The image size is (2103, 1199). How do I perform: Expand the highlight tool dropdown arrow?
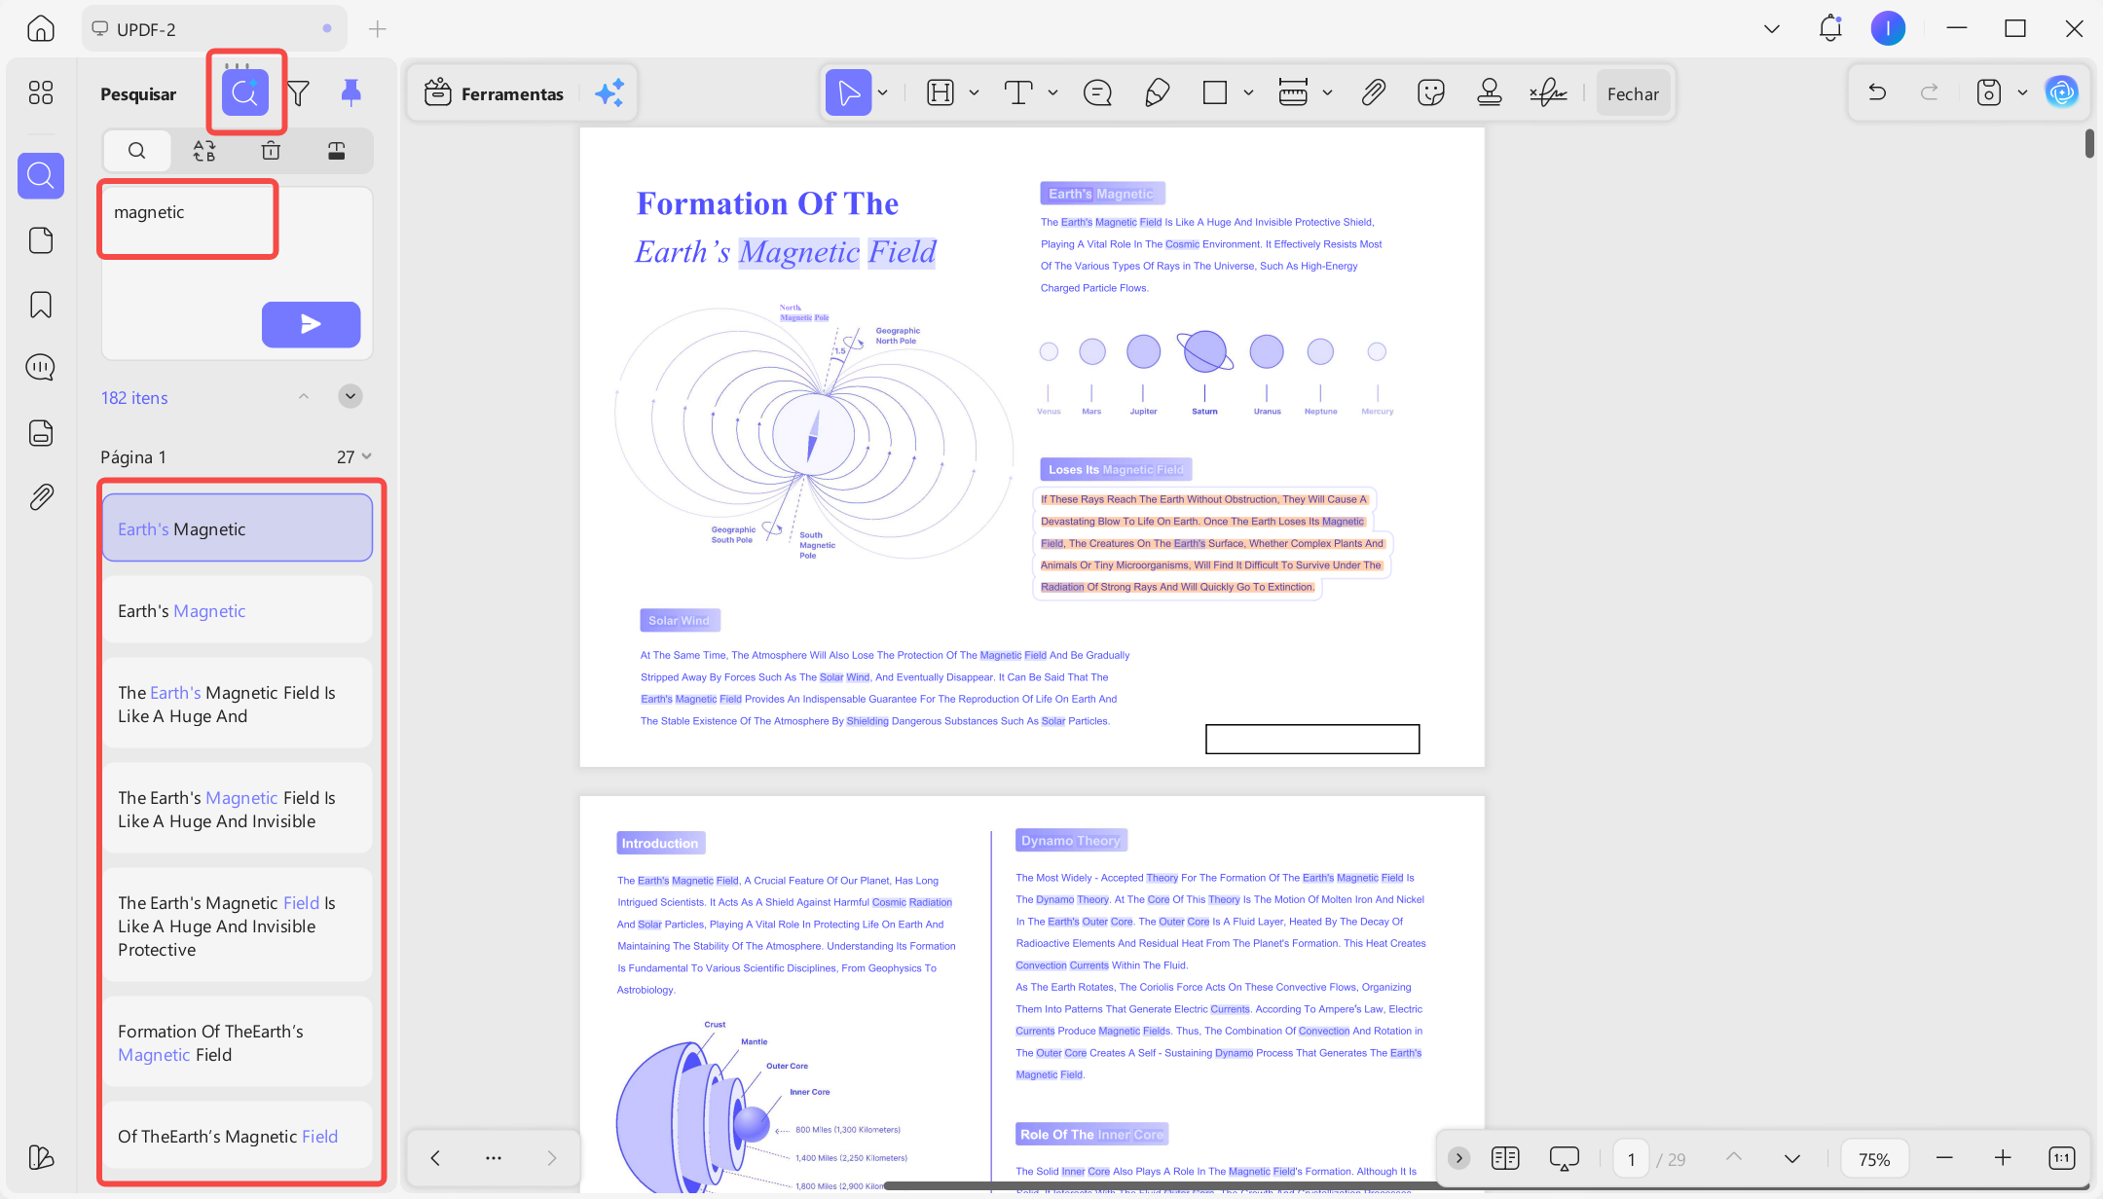point(974,93)
